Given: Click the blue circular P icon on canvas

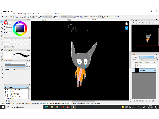Looking at the screenshot, I should [x=127, y=28].
